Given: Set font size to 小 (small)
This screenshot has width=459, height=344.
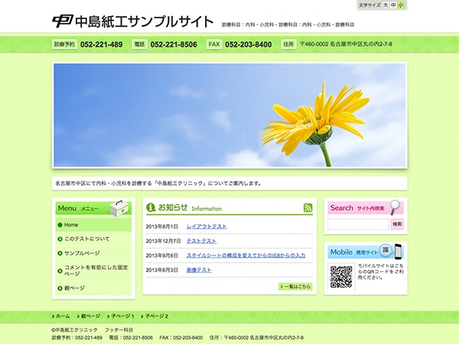Looking at the screenshot, I should [401, 5].
